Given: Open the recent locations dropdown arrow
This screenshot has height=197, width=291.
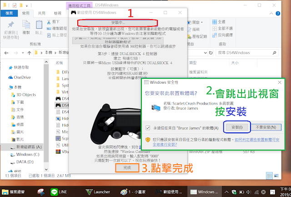Looking at the screenshot, I should point(23,53).
